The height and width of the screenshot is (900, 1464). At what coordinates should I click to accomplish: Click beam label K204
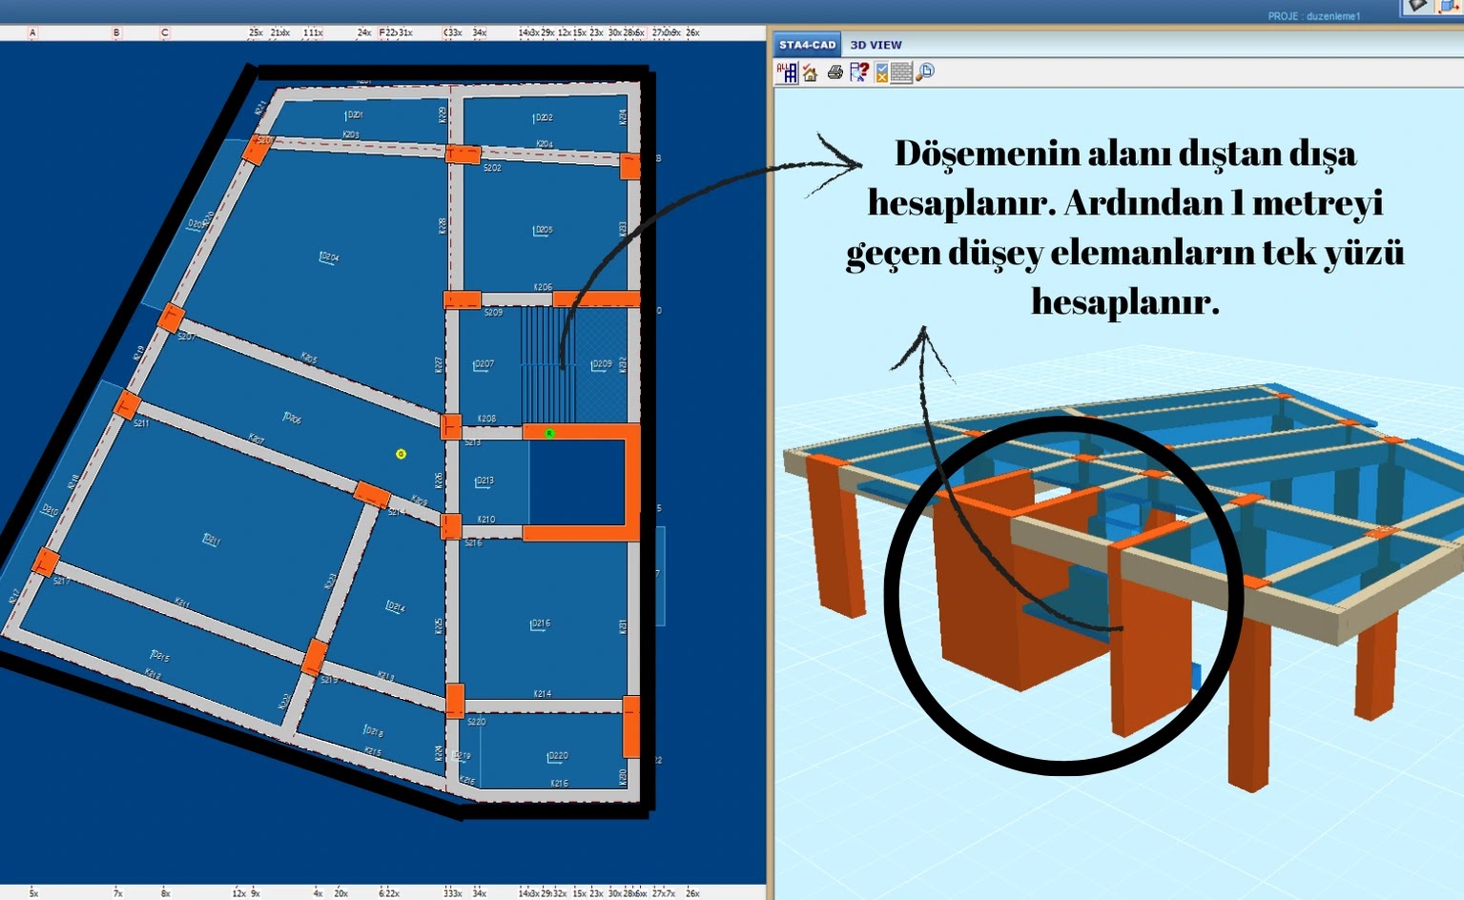(x=544, y=144)
